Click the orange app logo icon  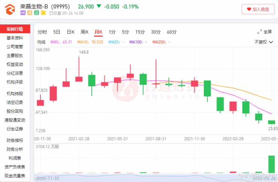[10, 9]
